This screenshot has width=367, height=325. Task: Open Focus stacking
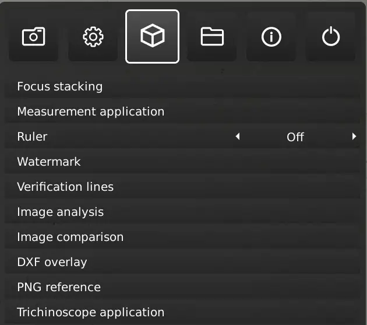coord(60,86)
